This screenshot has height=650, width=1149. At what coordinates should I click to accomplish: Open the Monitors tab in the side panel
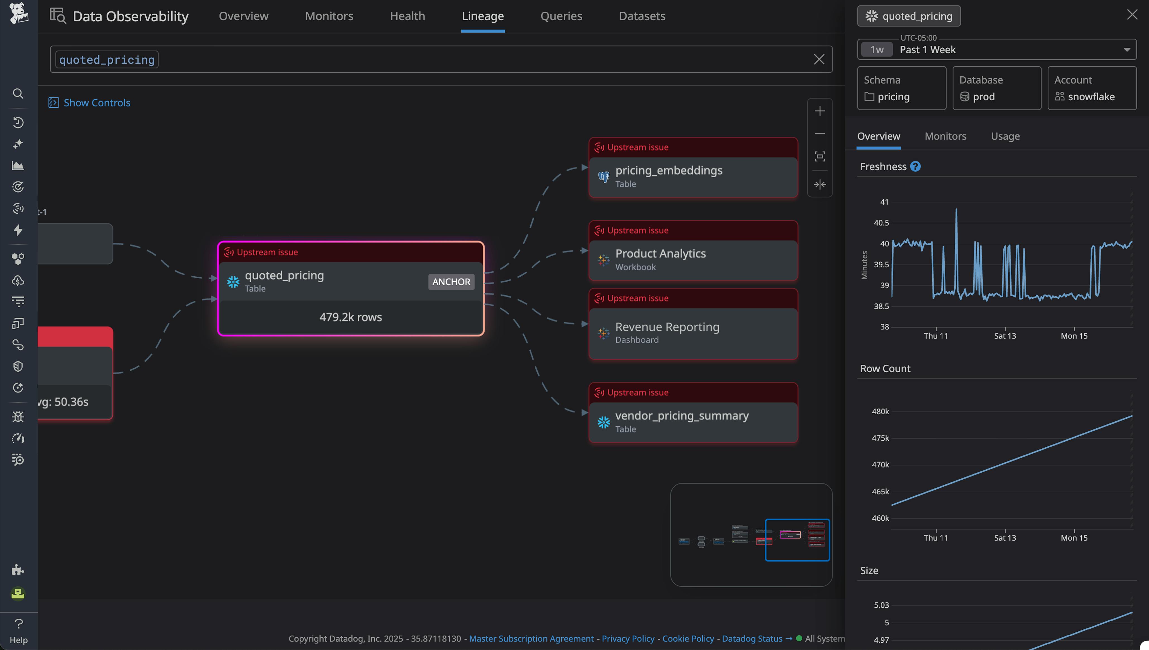(x=945, y=136)
